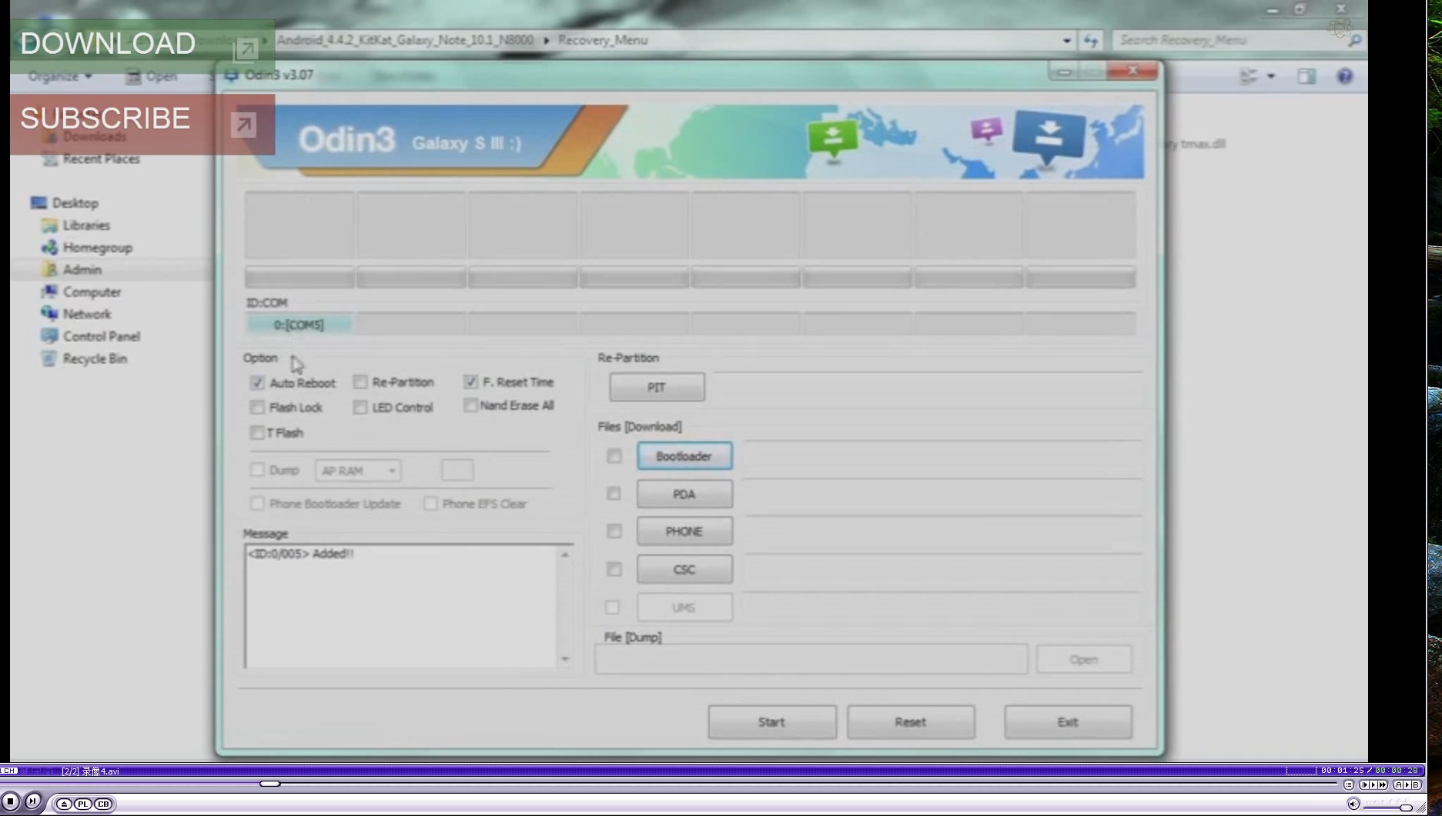Enable the Flash Lock checkbox

pyautogui.click(x=257, y=407)
